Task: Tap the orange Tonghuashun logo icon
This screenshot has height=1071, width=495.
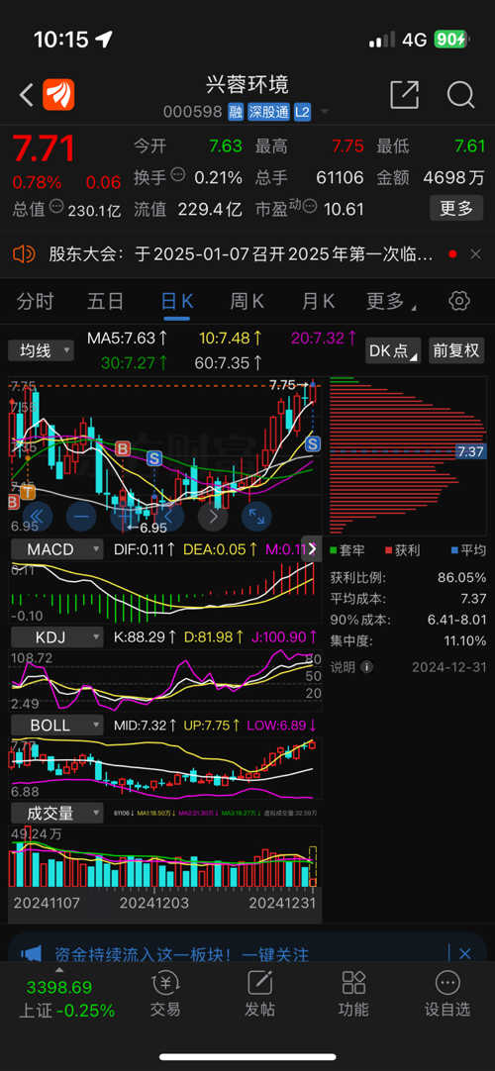Action: [x=58, y=95]
